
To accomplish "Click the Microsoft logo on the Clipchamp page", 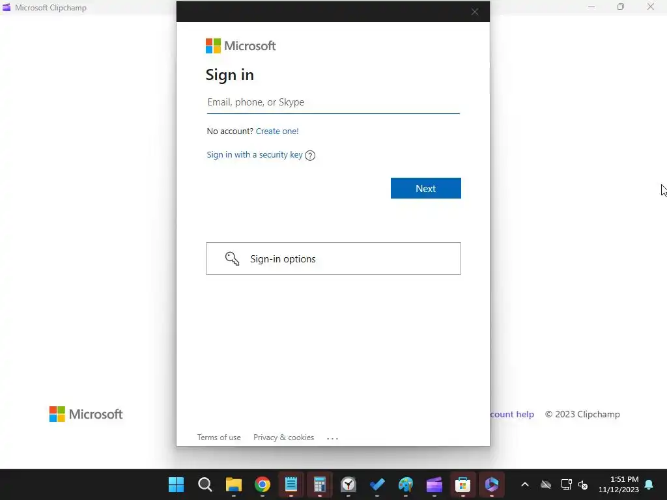I will point(86,414).
